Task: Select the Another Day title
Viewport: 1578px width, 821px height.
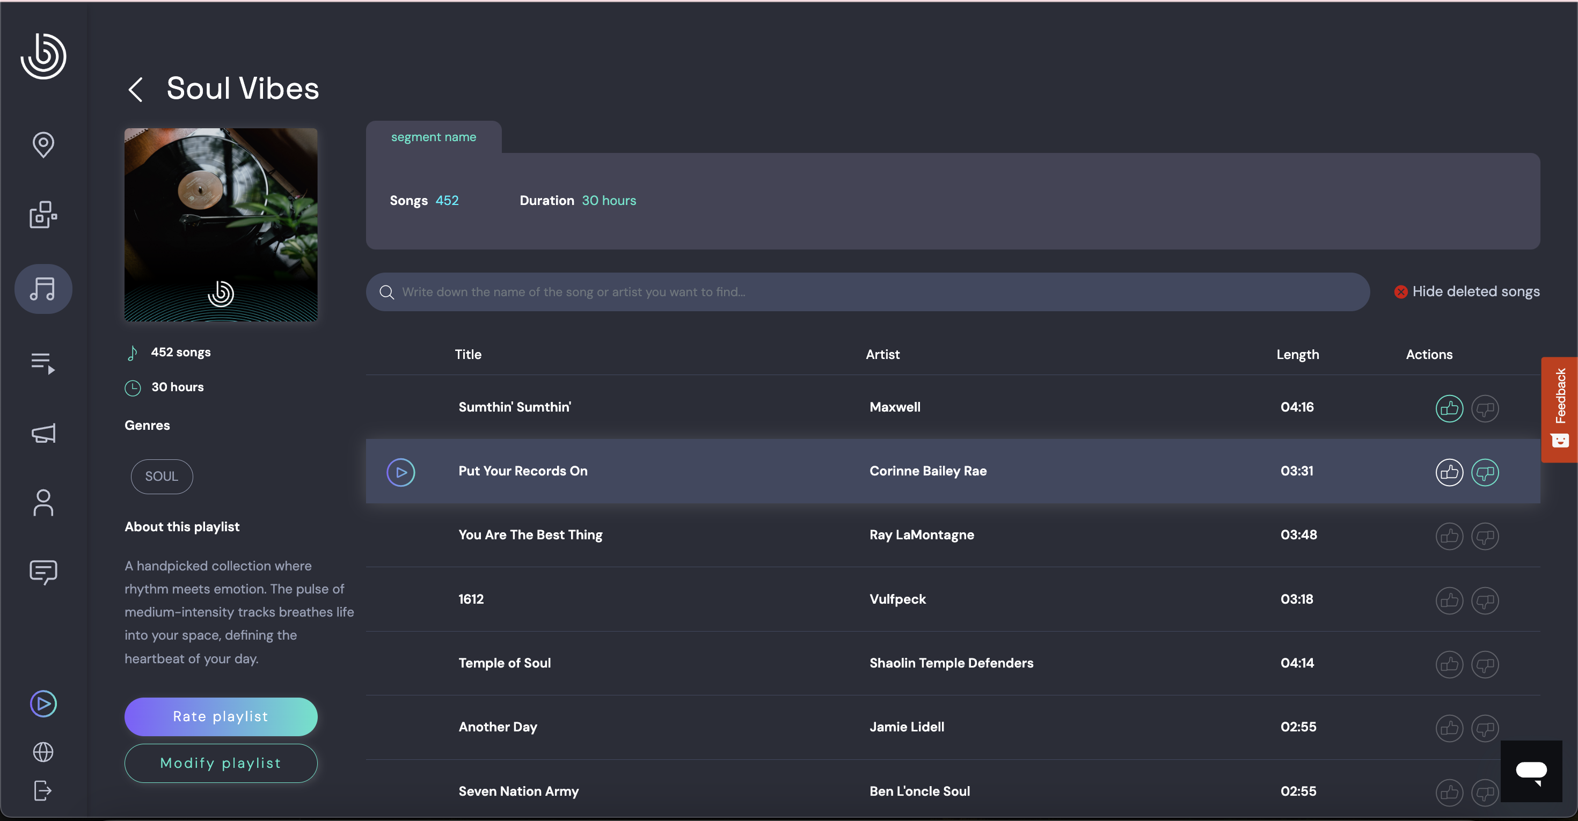Action: 498,727
